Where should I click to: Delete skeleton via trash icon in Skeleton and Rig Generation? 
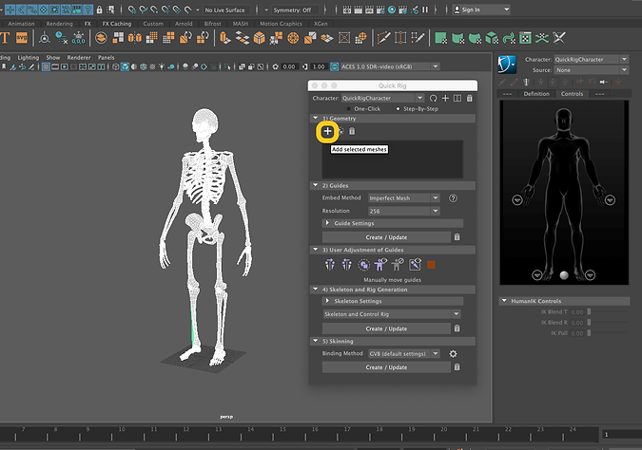[x=457, y=328]
